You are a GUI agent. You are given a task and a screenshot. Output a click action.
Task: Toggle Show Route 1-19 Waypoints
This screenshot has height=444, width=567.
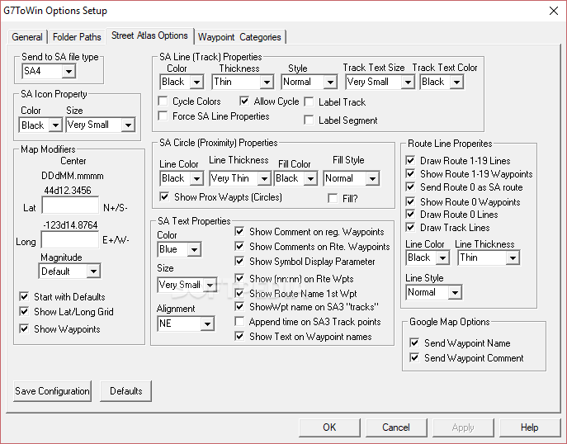click(x=410, y=174)
